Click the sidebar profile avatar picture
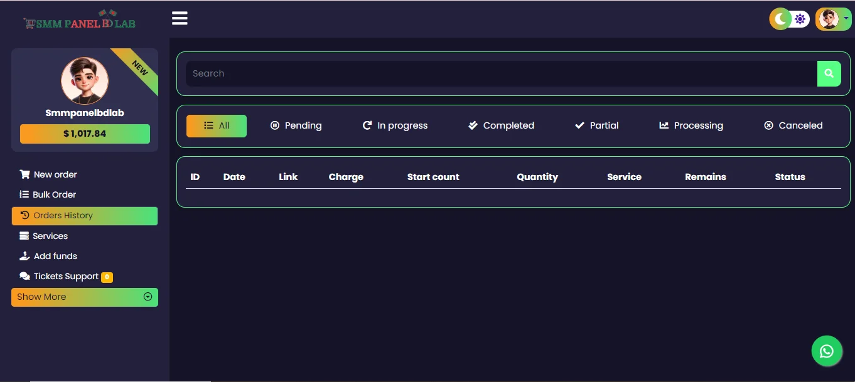Image resolution: width=855 pixels, height=382 pixels. (85, 81)
